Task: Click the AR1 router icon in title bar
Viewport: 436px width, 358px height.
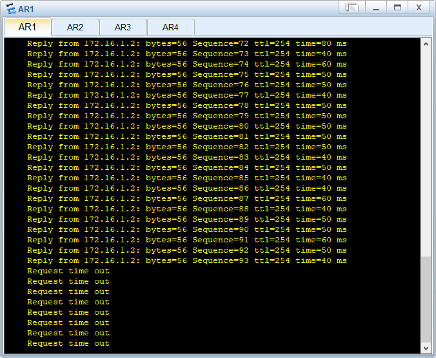Action: pos(11,8)
